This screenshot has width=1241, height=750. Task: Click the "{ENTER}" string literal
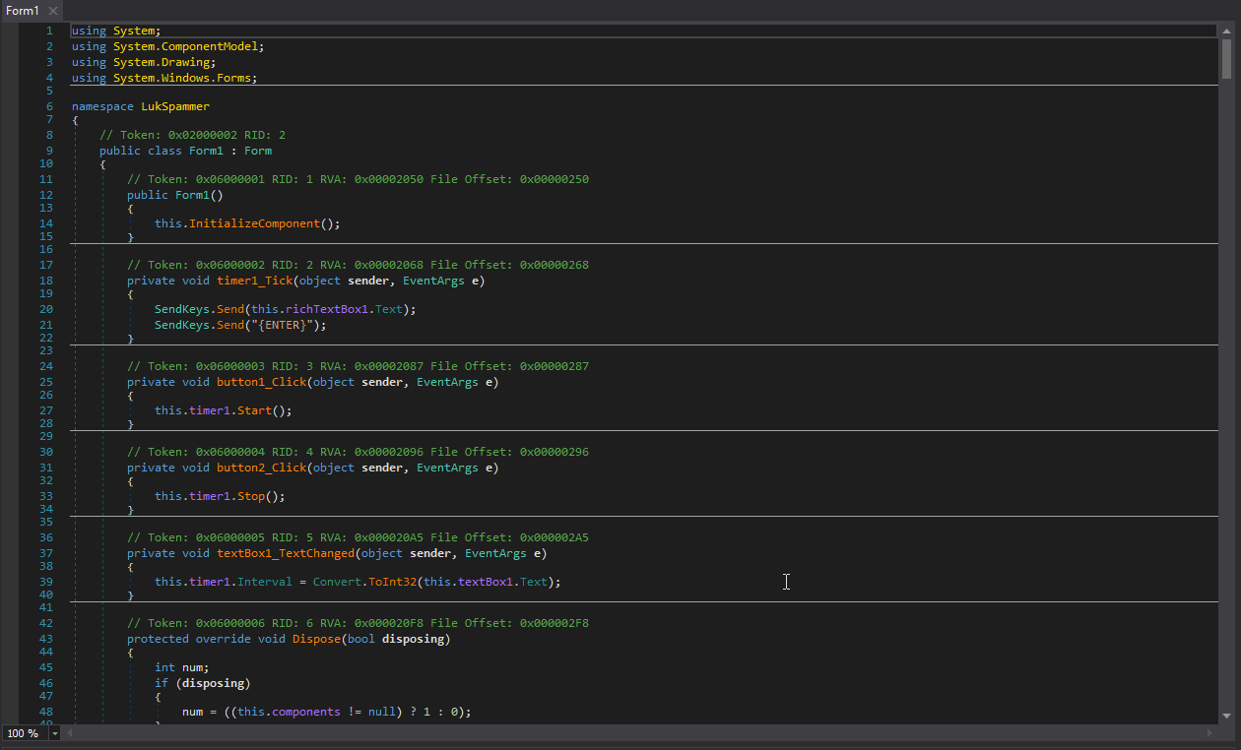pyautogui.click(x=283, y=325)
